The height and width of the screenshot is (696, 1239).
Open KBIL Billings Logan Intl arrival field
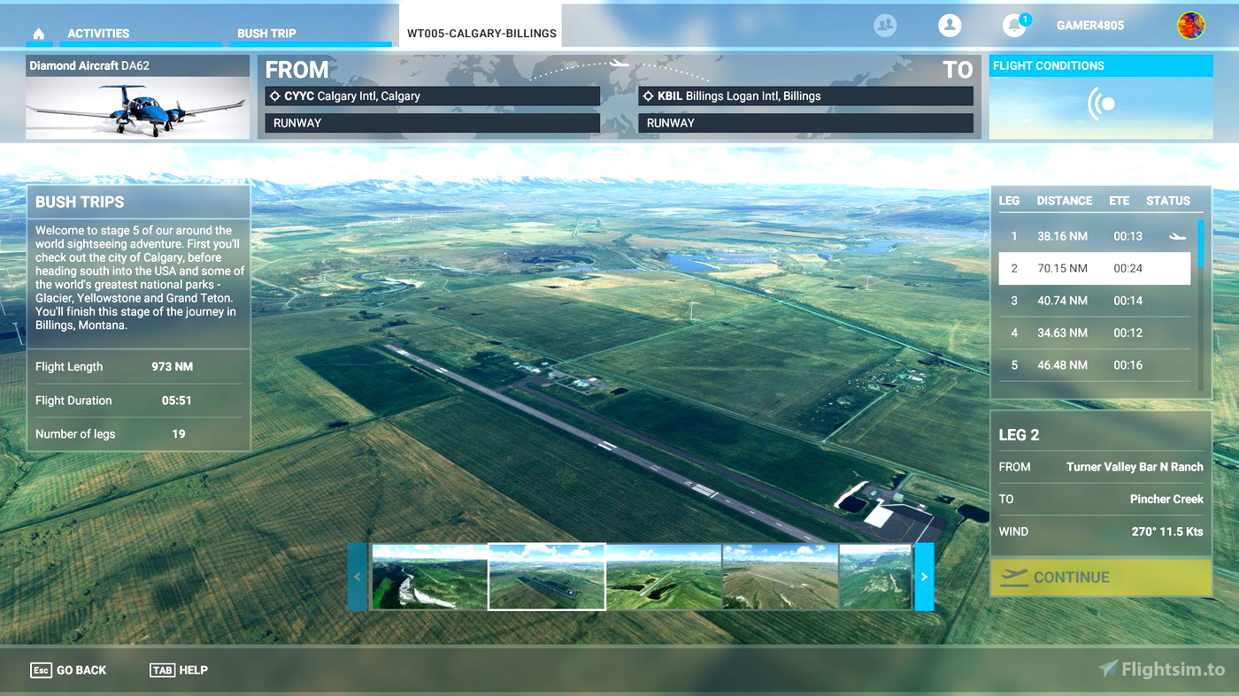[806, 96]
